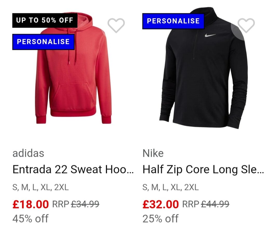This screenshot has height=233, width=277.
Task: Click the £32.00 sale price
Action: point(161,205)
